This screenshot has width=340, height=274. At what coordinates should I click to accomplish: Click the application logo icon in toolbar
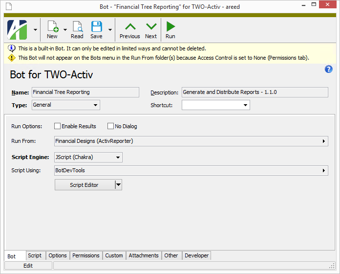[x=17, y=30]
